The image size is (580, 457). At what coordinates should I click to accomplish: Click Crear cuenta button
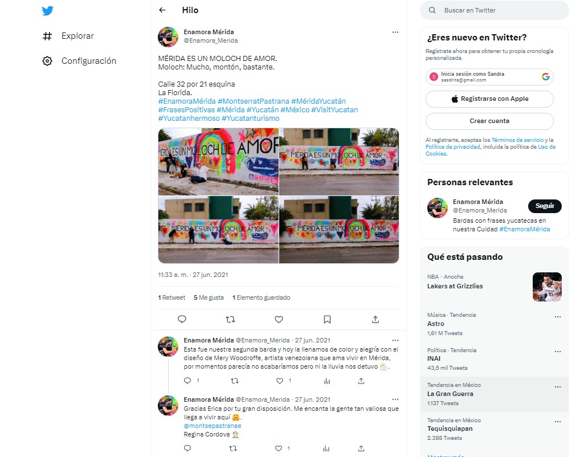[x=489, y=121]
